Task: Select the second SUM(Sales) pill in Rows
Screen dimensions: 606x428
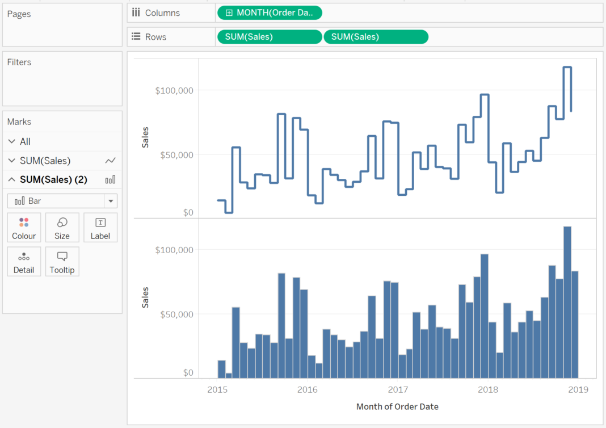Action: pos(376,37)
